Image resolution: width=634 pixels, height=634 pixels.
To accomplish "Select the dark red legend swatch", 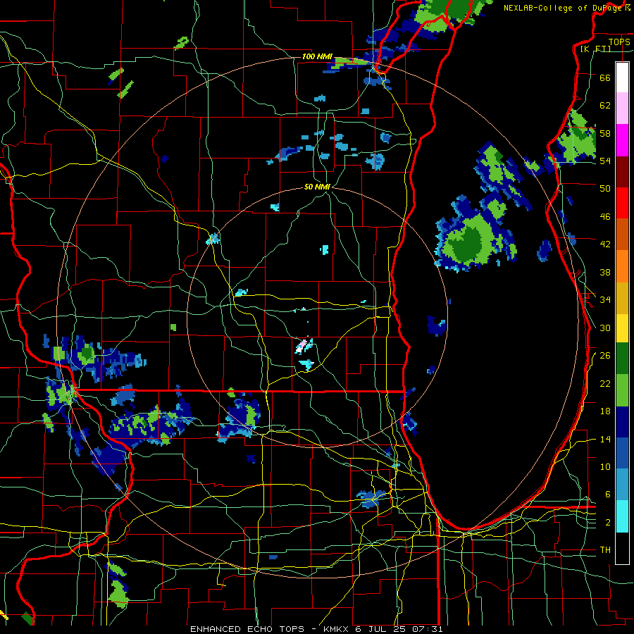I will pos(622,171).
